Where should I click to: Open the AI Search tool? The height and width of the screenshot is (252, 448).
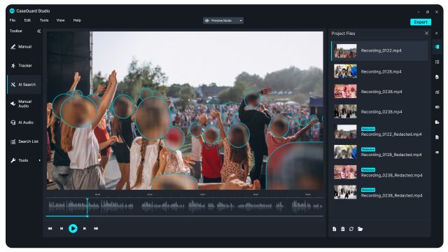tap(24, 85)
